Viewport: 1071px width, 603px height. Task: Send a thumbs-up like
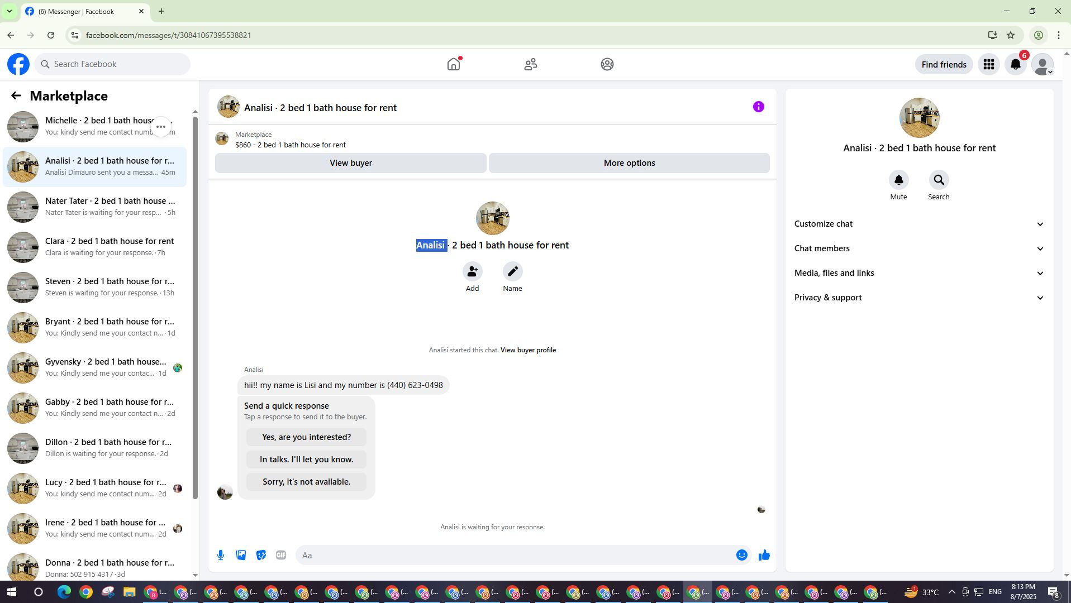tap(764, 555)
